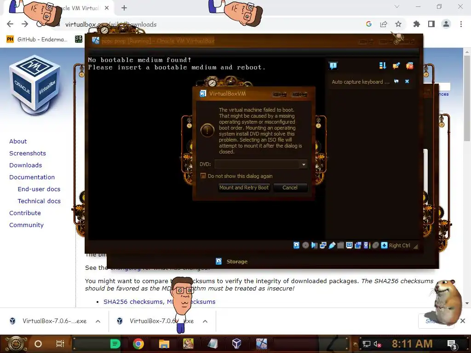Click Mount and Retry Boot button
The image size is (471, 353).
click(244, 188)
